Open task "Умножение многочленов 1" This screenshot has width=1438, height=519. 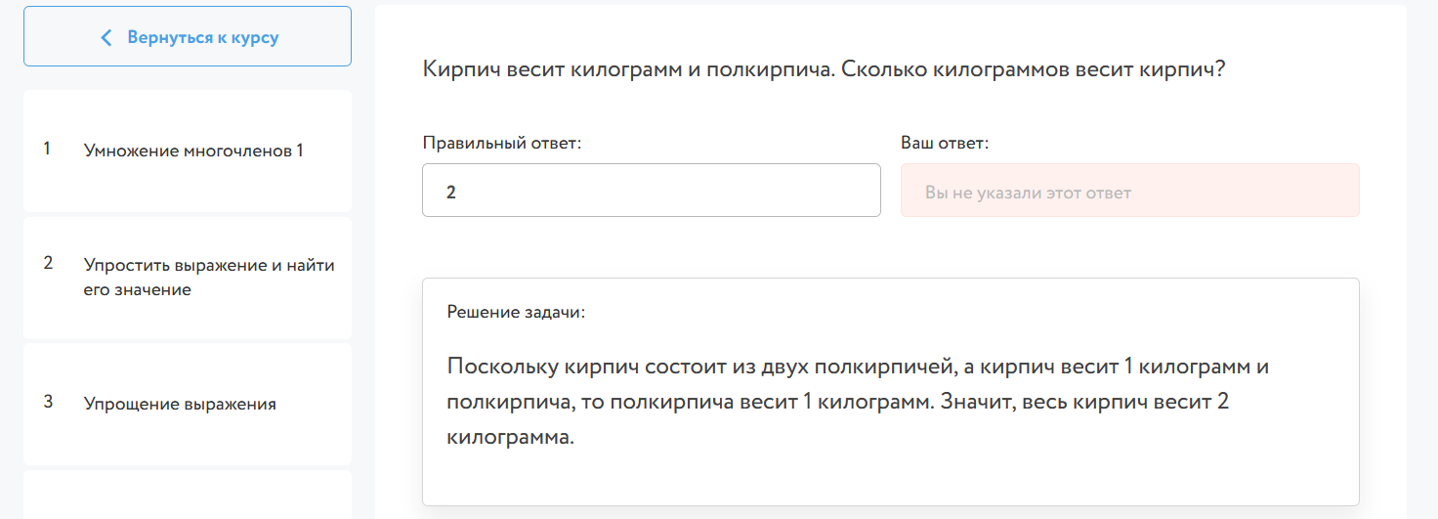click(x=193, y=151)
